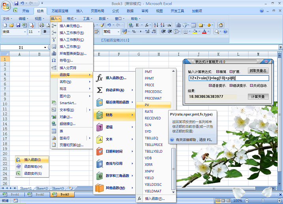
Task: Switch to the 万能百宝箱 ribbon tab
Action: click(x=60, y=11)
